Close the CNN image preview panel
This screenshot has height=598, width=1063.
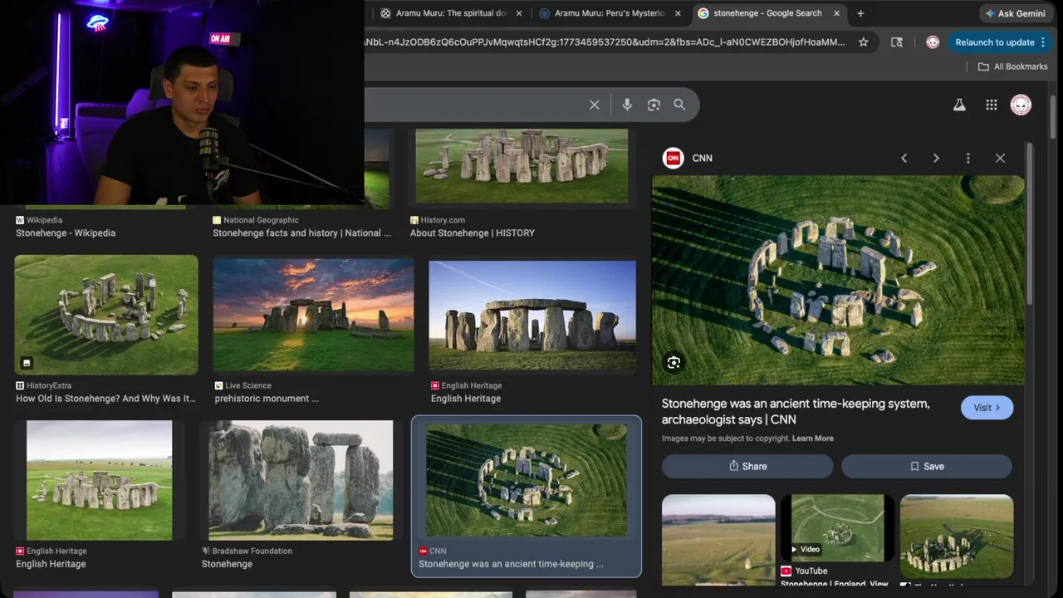(1000, 158)
